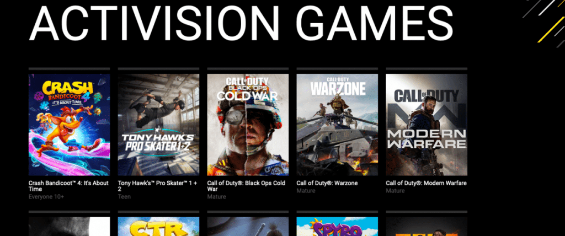This screenshot has height=236, width=565.
Task: Click the Tony Hawk's Pro Skater 1 + 2 title
Action: (x=158, y=186)
